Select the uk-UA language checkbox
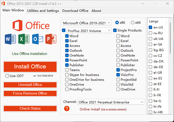 pos(150,39)
